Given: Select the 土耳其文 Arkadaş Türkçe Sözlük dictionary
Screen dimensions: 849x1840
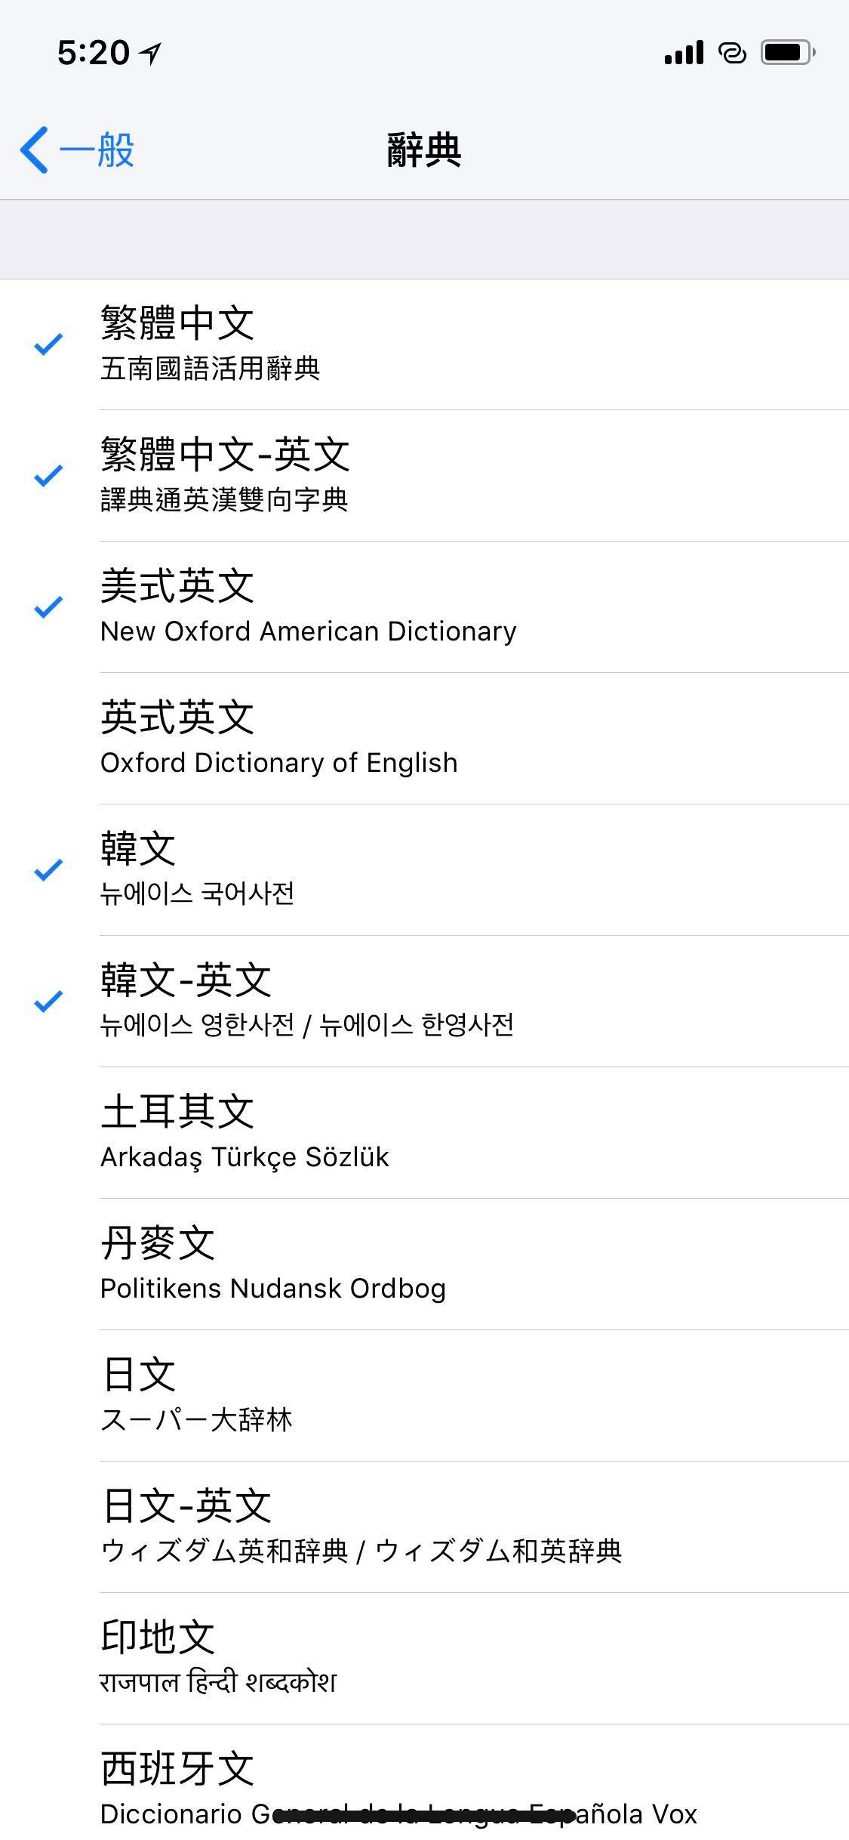Looking at the screenshot, I should point(424,1133).
